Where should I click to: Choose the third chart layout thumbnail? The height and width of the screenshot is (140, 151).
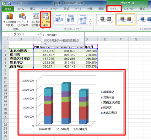(x=83, y=19)
